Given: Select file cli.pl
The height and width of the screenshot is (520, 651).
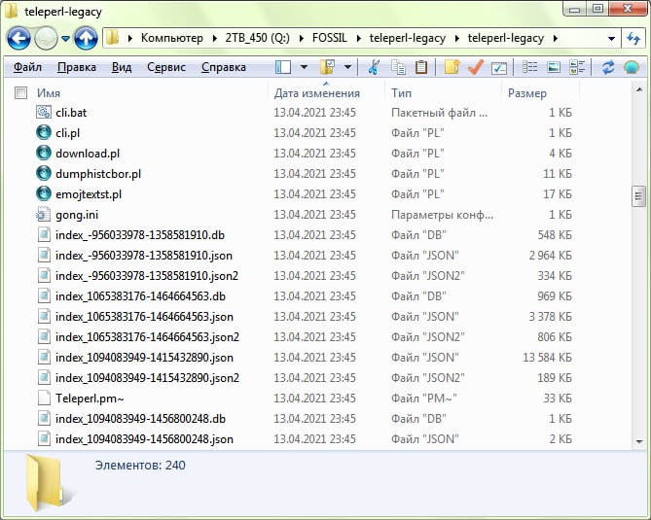Looking at the screenshot, I should point(68,133).
